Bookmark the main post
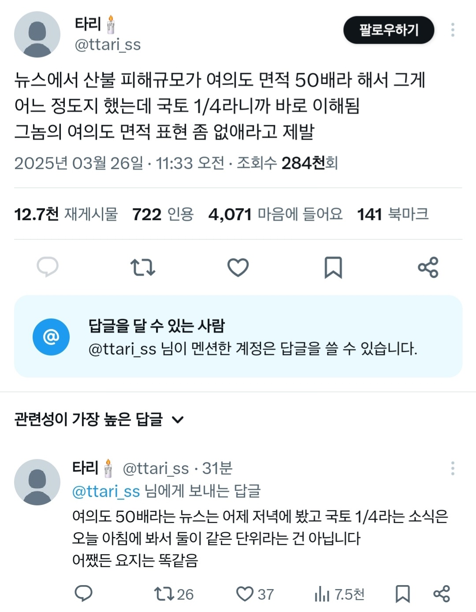Viewport: 476px width, 612px height. [x=333, y=267]
